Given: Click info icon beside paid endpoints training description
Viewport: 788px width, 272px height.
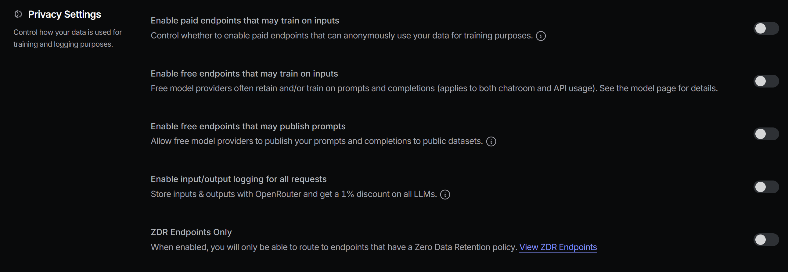Looking at the screenshot, I should point(541,36).
